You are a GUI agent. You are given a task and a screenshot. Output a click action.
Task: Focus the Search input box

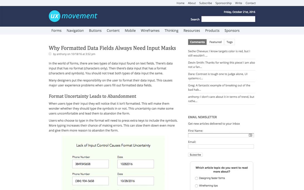pos(228,19)
